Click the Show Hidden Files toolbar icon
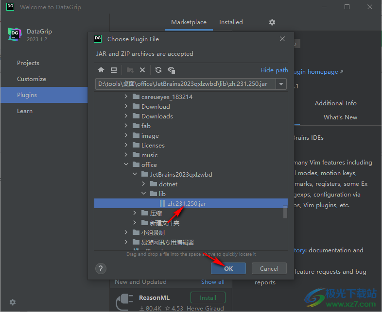The width and height of the screenshot is (382, 312). point(172,70)
